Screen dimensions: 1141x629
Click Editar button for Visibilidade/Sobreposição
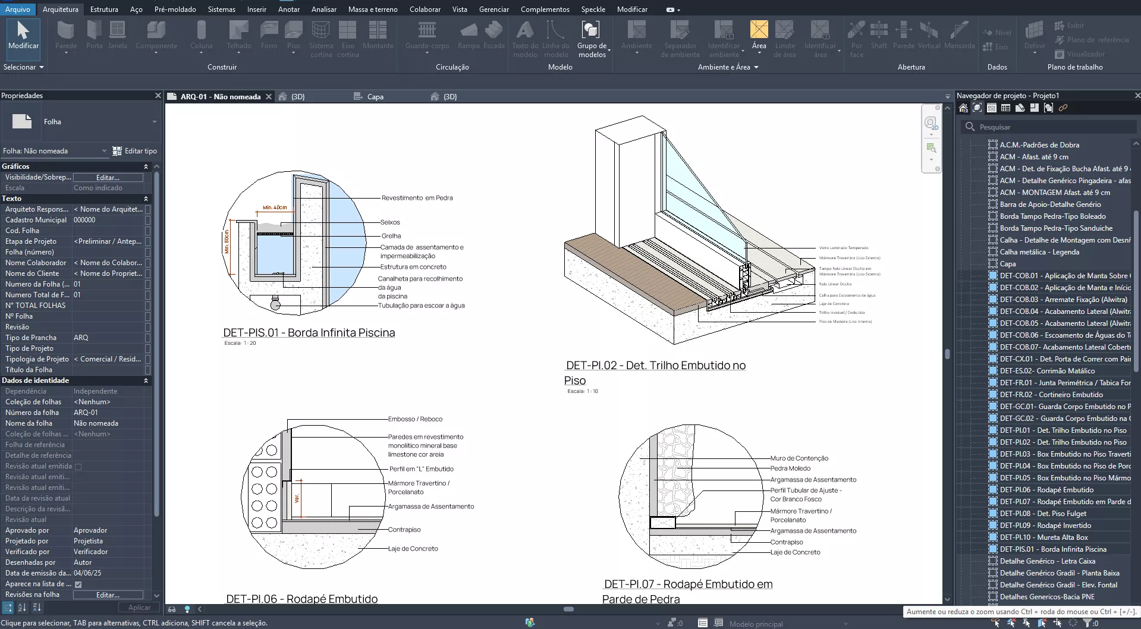click(108, 177)
